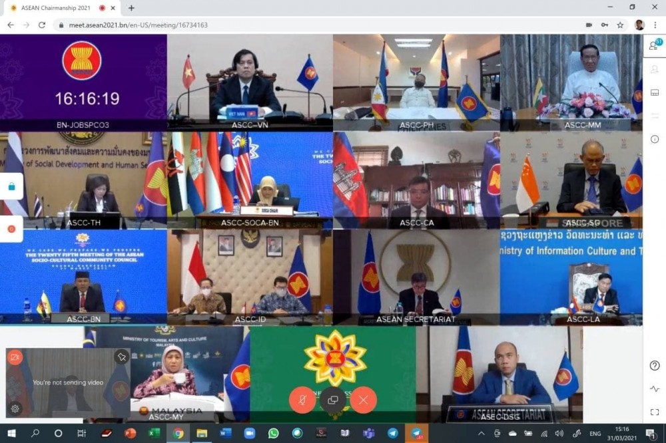
Task: Click the share screen button
Action: tap(332, 400)
